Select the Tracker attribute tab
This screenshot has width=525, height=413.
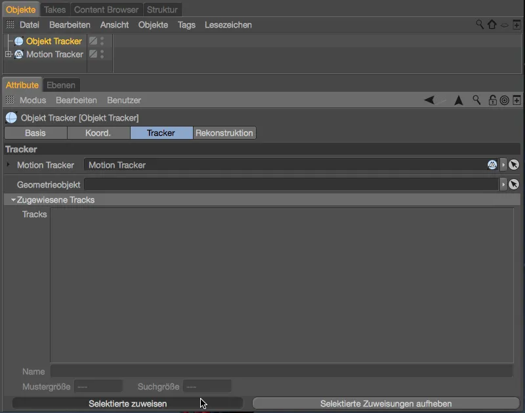[161, 133]
